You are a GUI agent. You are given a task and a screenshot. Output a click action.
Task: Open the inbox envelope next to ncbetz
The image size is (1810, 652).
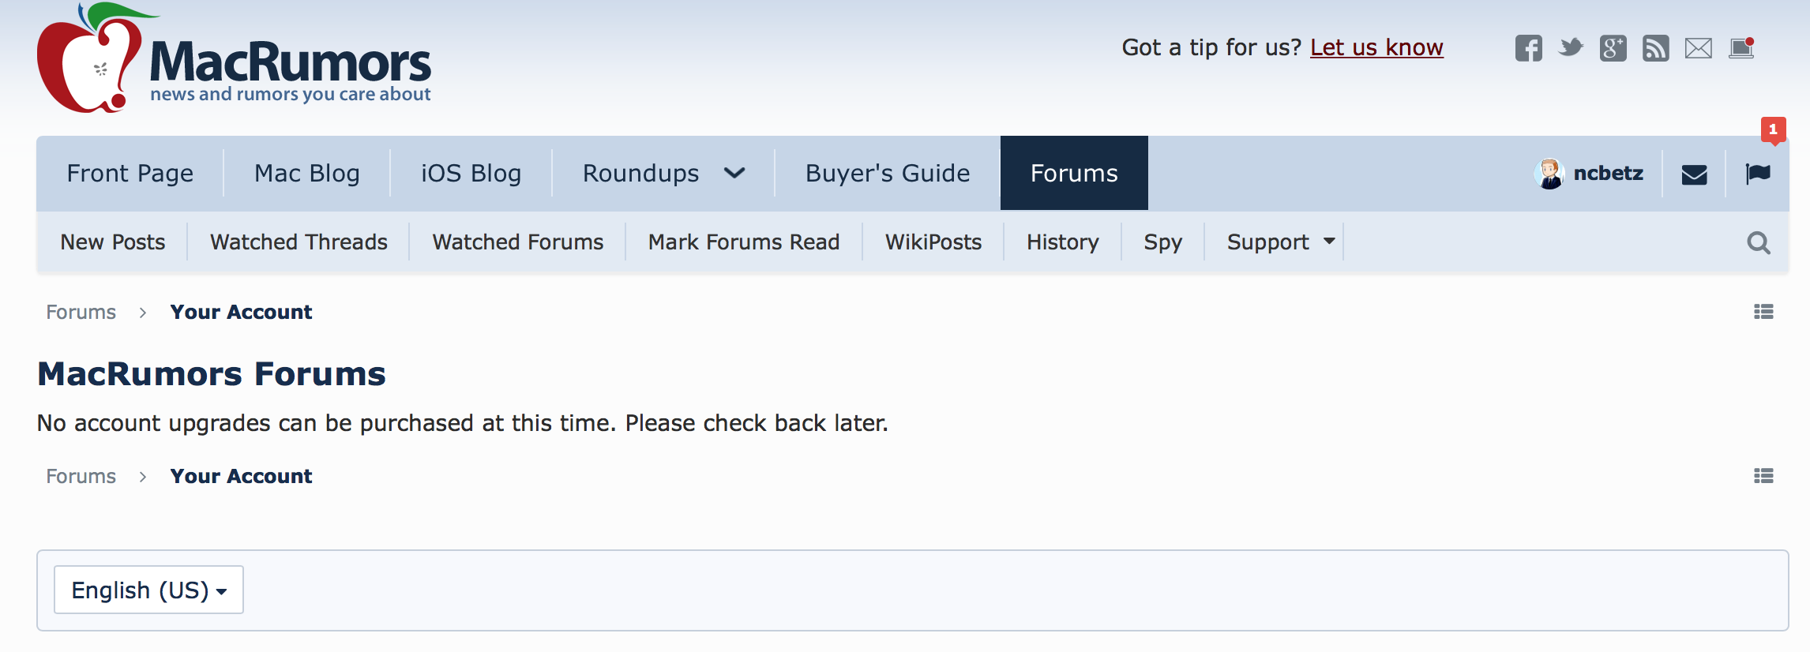(x=1694, y=174)
